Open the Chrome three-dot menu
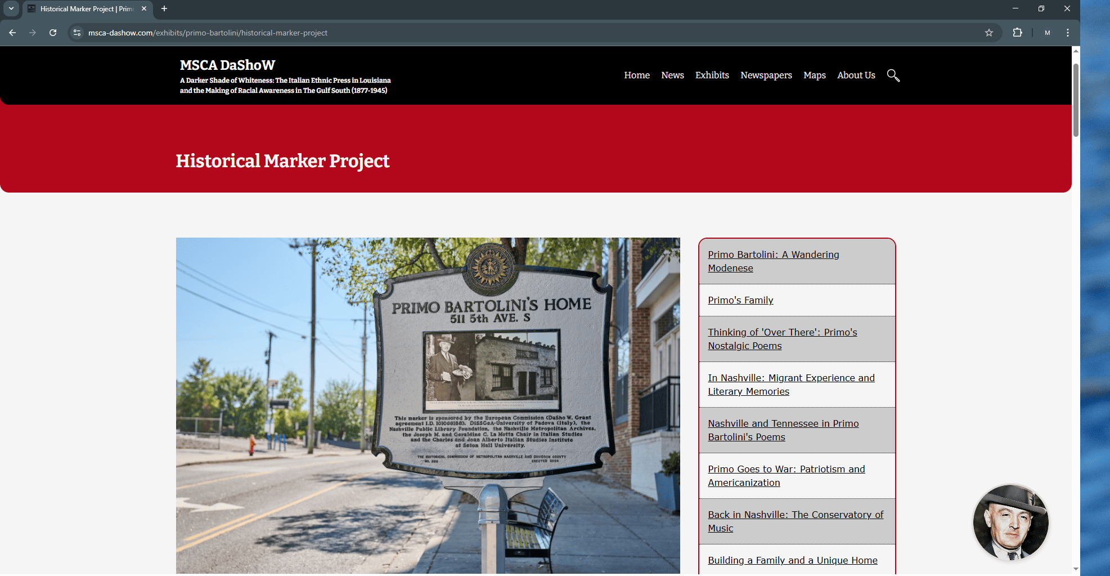Image resolution: width=1110 pixels, height=576 pixels. pyautogui.click(x=1067, y=33)
